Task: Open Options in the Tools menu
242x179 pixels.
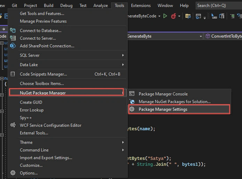Action: point(68,173)
